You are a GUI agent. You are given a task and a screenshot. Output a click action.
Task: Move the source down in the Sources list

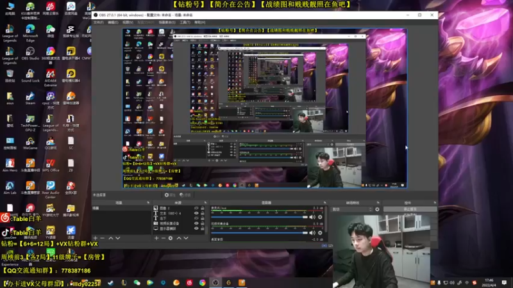coord(186,238)
